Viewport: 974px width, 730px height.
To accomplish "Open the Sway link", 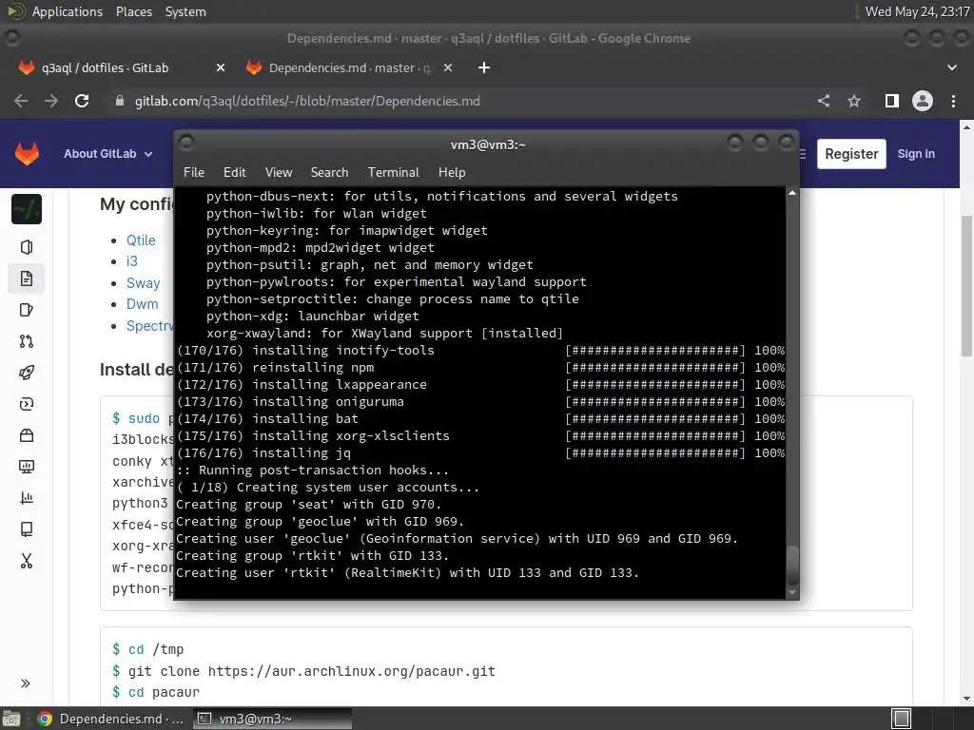I will click(144, 283).
